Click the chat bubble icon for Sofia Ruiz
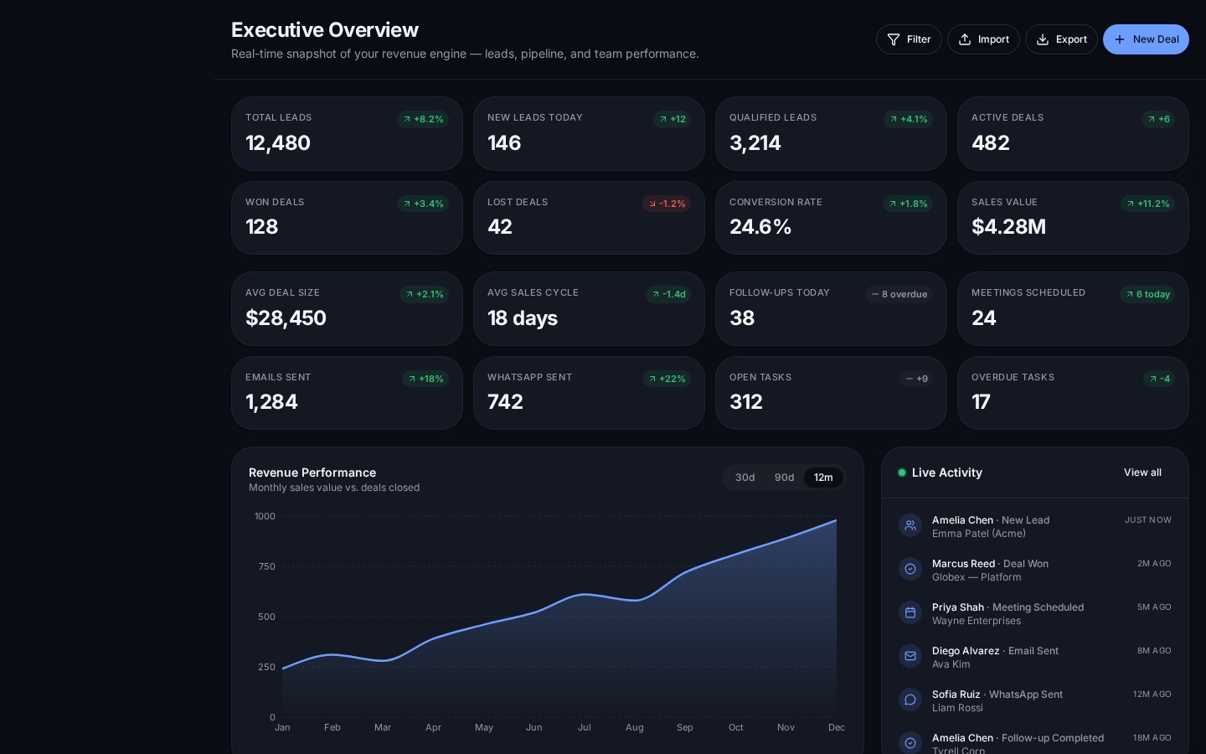 click(x=910, y=700)
